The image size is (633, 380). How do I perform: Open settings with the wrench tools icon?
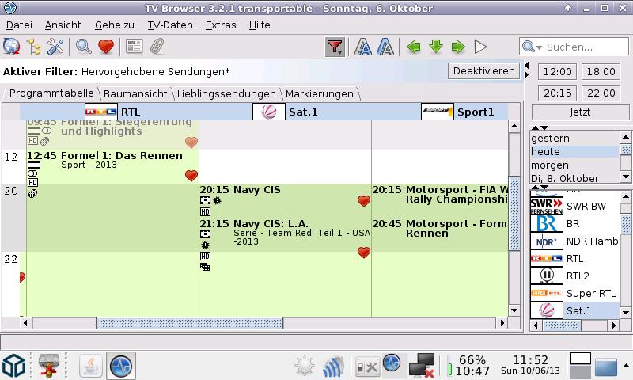point(55,47)
